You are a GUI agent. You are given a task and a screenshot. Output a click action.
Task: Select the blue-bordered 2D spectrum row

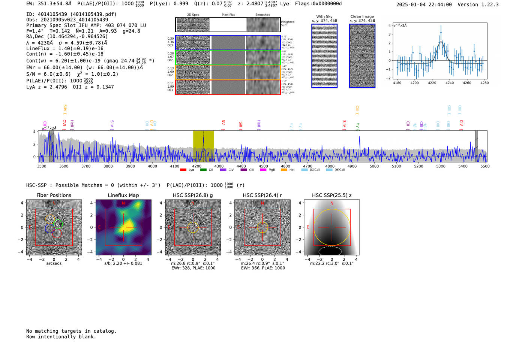click(228, 43)
